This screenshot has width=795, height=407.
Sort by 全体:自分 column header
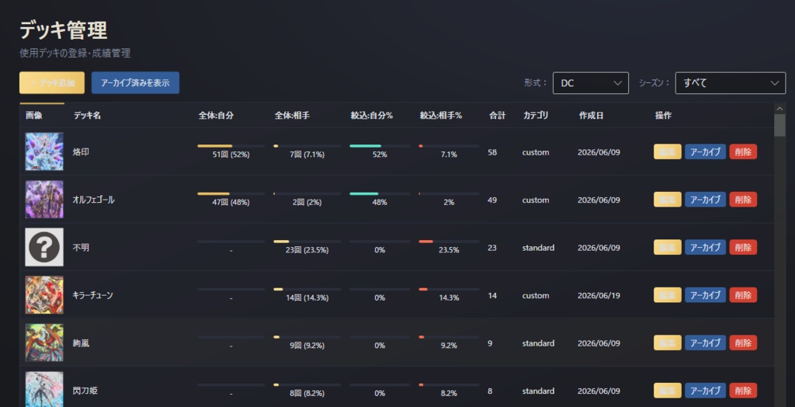click(x=216, y=116)
